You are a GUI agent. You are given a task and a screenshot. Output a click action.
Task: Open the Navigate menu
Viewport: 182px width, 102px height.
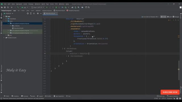(19, 4)
